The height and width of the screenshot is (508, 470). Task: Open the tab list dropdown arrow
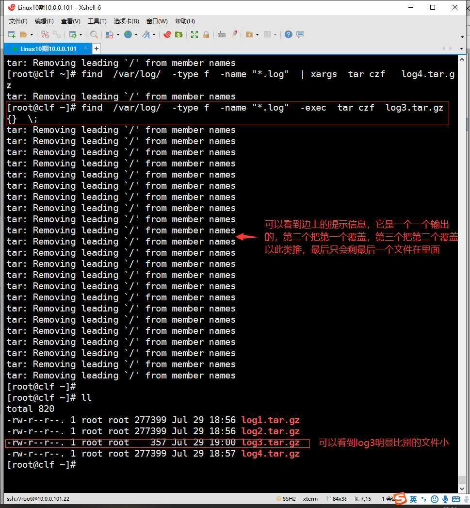[x=462, y=49]
